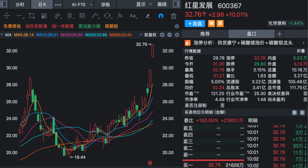Switch to the 推荐 tab
308x168 pixels.
[205, 34]
